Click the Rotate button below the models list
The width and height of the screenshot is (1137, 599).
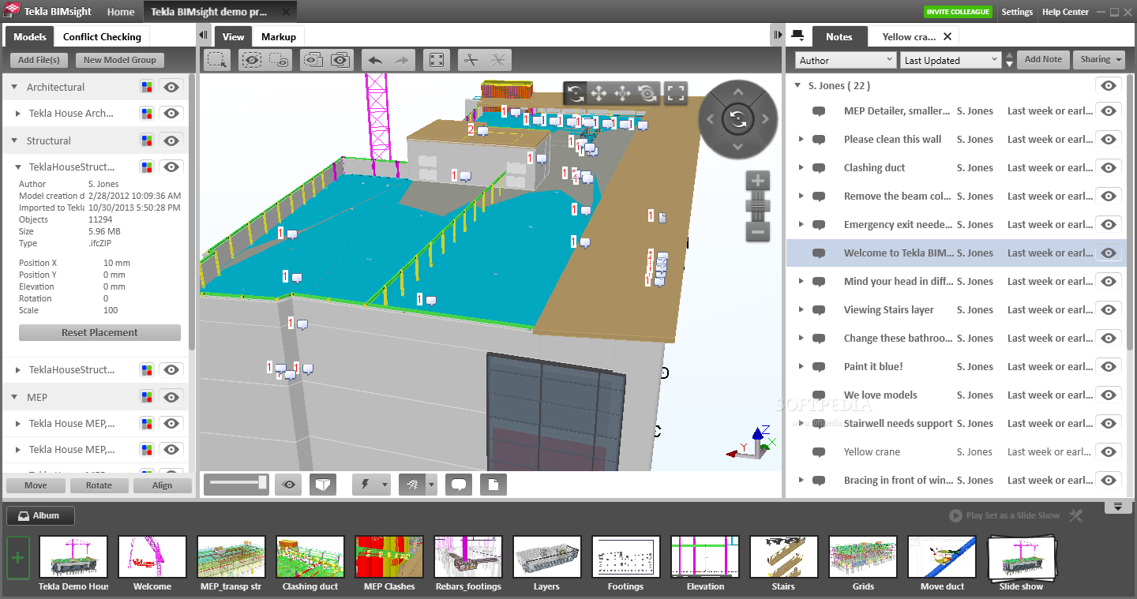point(99,485)
